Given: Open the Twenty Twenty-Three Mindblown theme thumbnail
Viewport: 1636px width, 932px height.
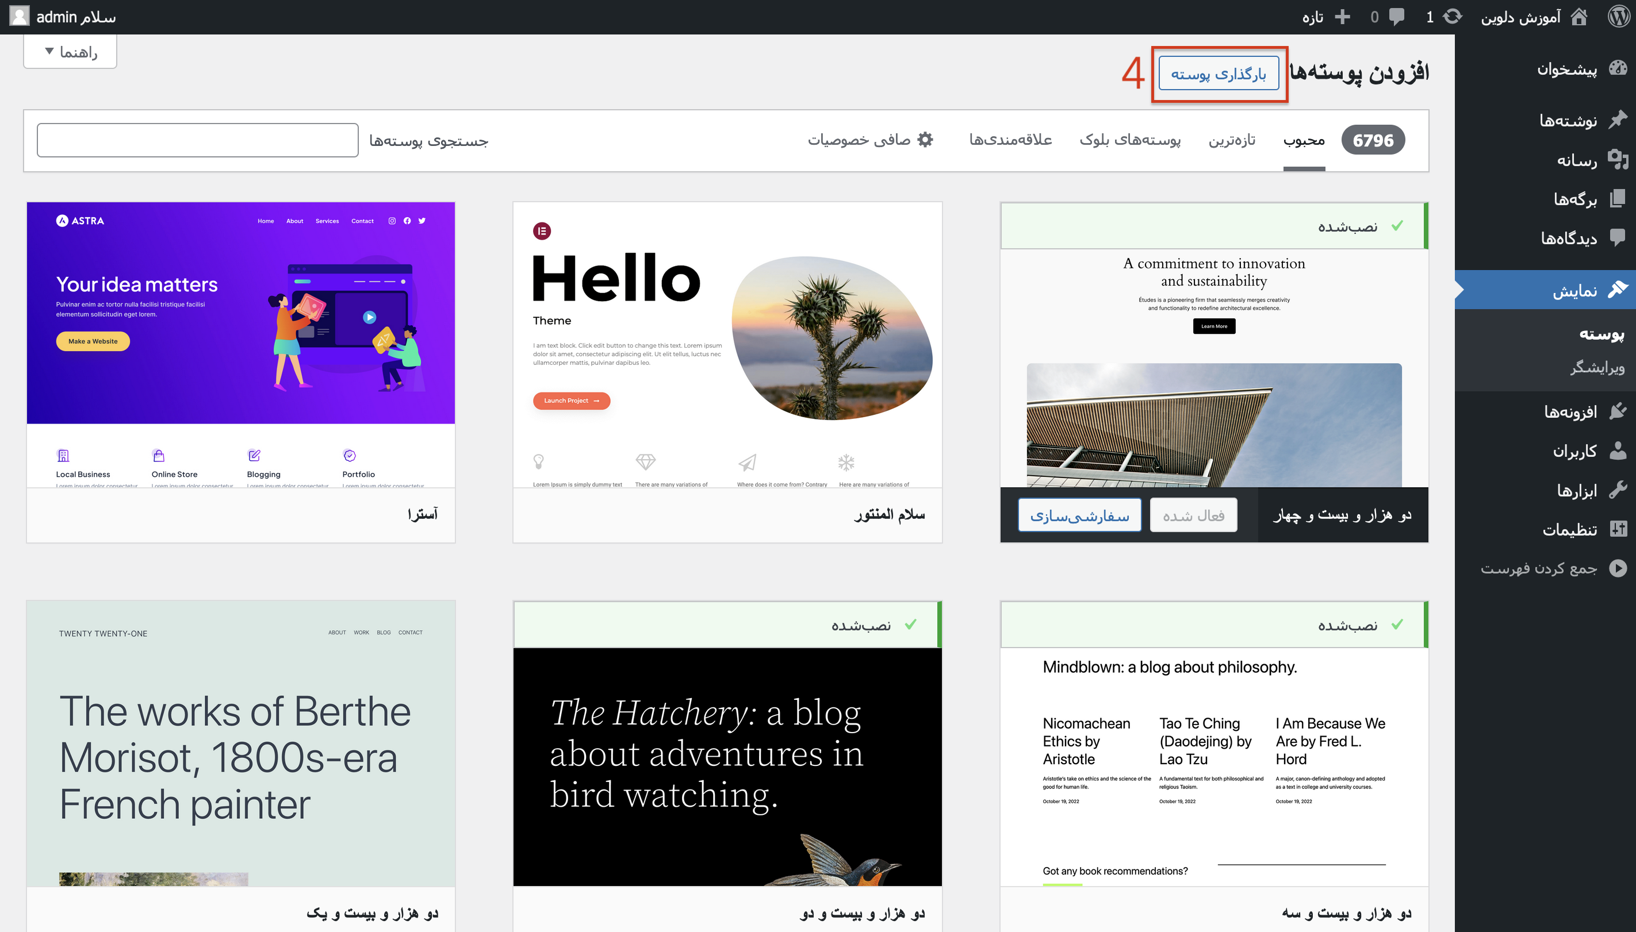Looking at the screenshot, I should click(1214, 767).
